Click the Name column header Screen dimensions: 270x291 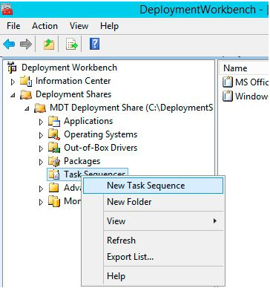click(244, 68)
